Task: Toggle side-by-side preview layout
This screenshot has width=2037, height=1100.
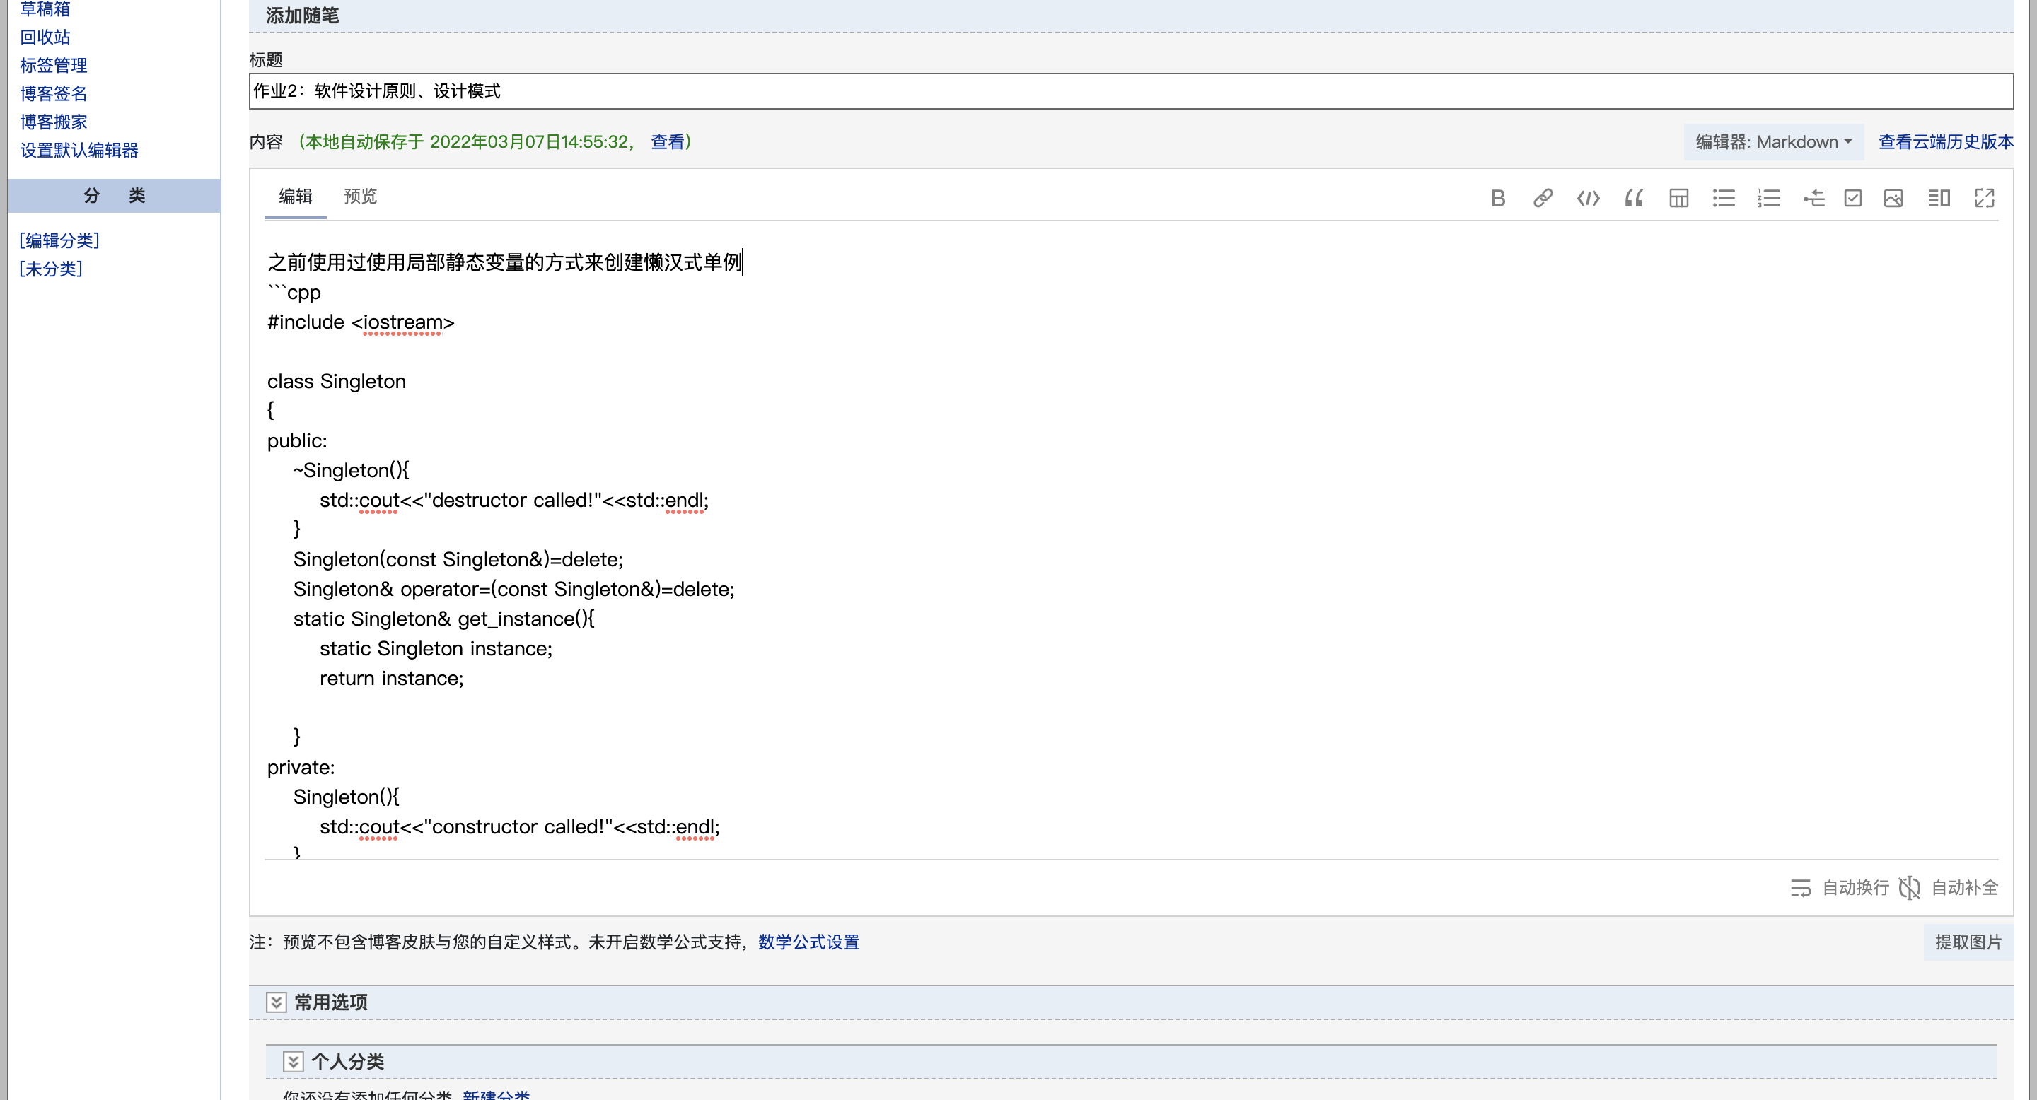Action: 1938,197
